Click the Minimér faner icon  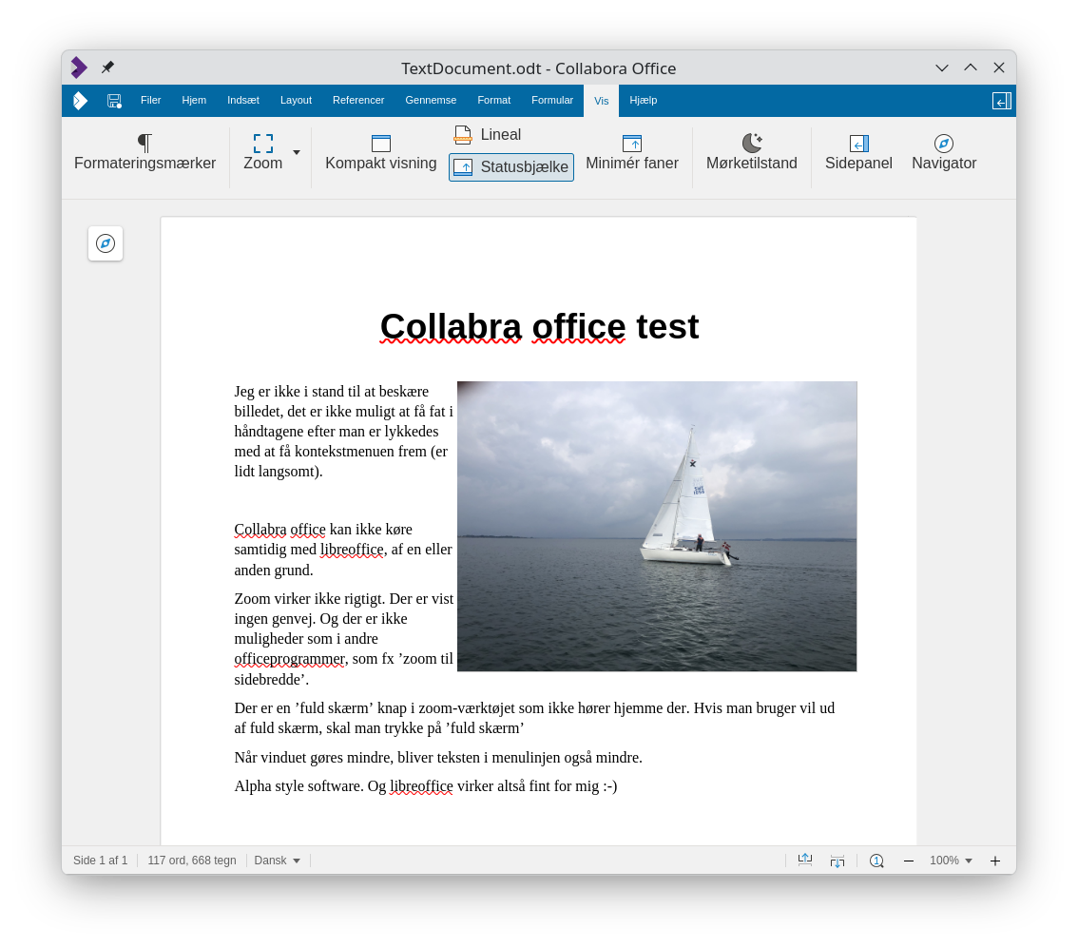coord(631,144)
